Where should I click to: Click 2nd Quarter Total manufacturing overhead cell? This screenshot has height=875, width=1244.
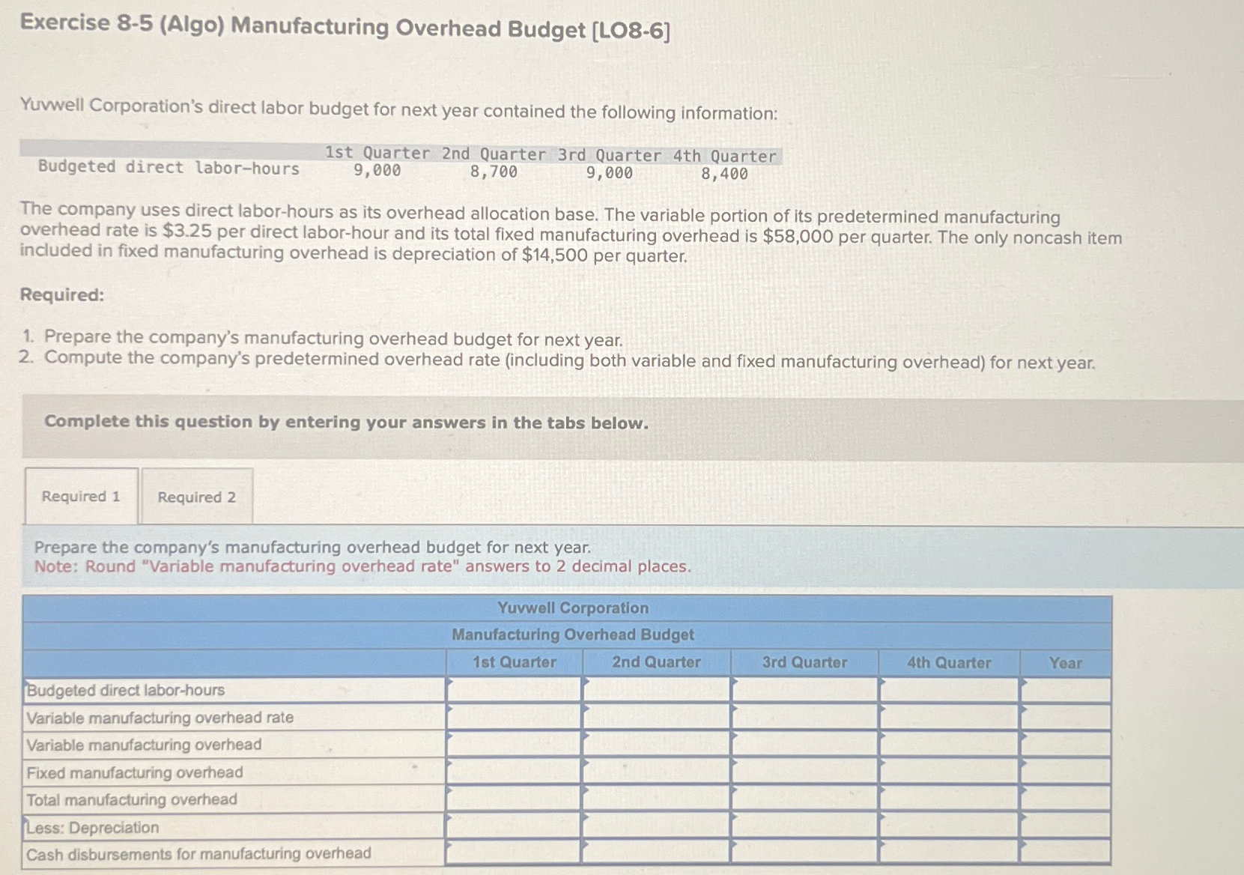[x=656, y=798]
